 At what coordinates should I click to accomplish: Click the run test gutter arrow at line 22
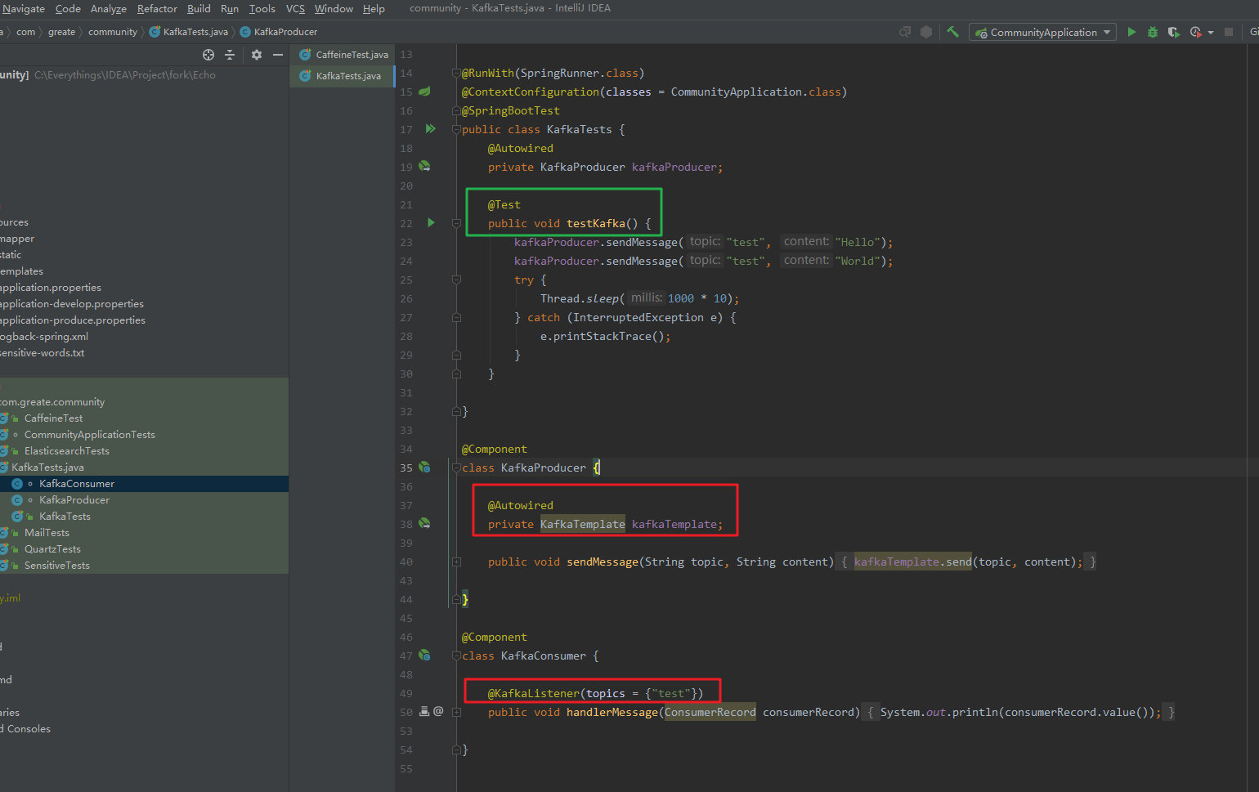click(x=431, y=222)
